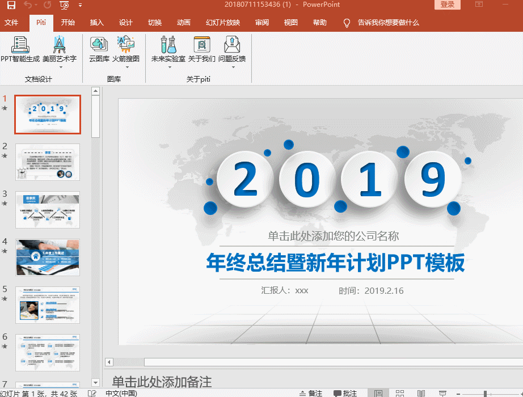The height and width of the screenshot is (397, 523).
Task: Click the Redo icon in title bar
Action: [48, 5]
